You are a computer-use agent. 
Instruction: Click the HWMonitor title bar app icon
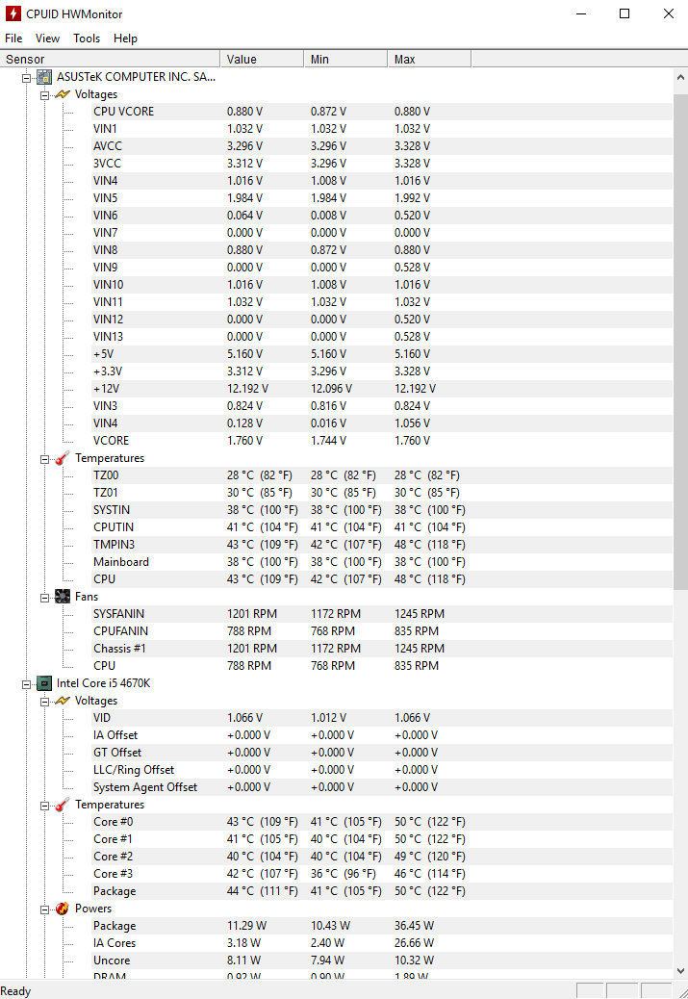click(13, 13)
